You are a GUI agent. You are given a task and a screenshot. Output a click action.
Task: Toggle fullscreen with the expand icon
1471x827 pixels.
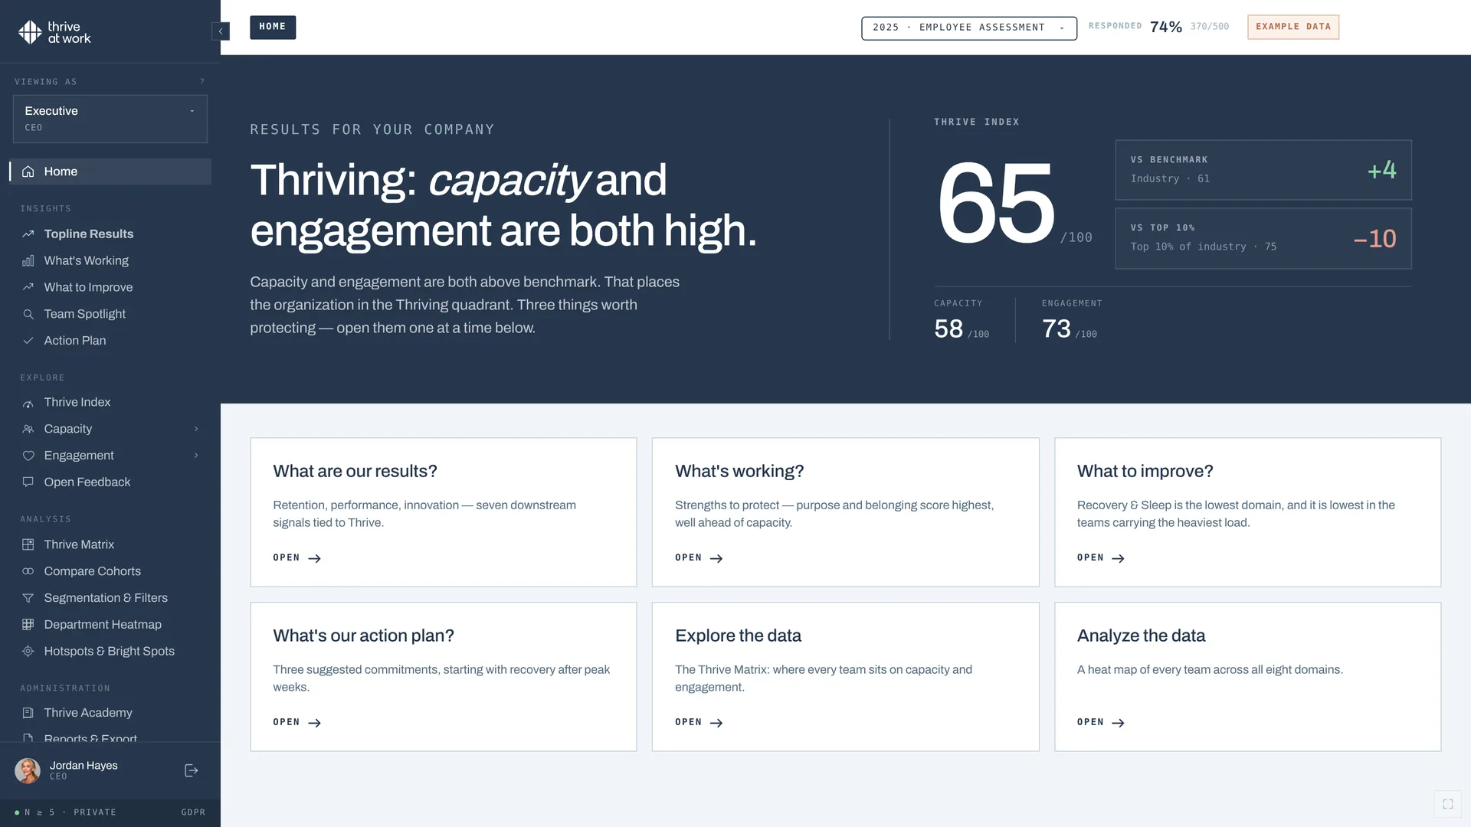tap(1448, 804)
